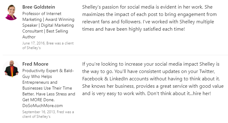Click 'client of Shelley's' under Fred Moore
Viewport: 228px width, 123px height.
[x=36, y=117]
